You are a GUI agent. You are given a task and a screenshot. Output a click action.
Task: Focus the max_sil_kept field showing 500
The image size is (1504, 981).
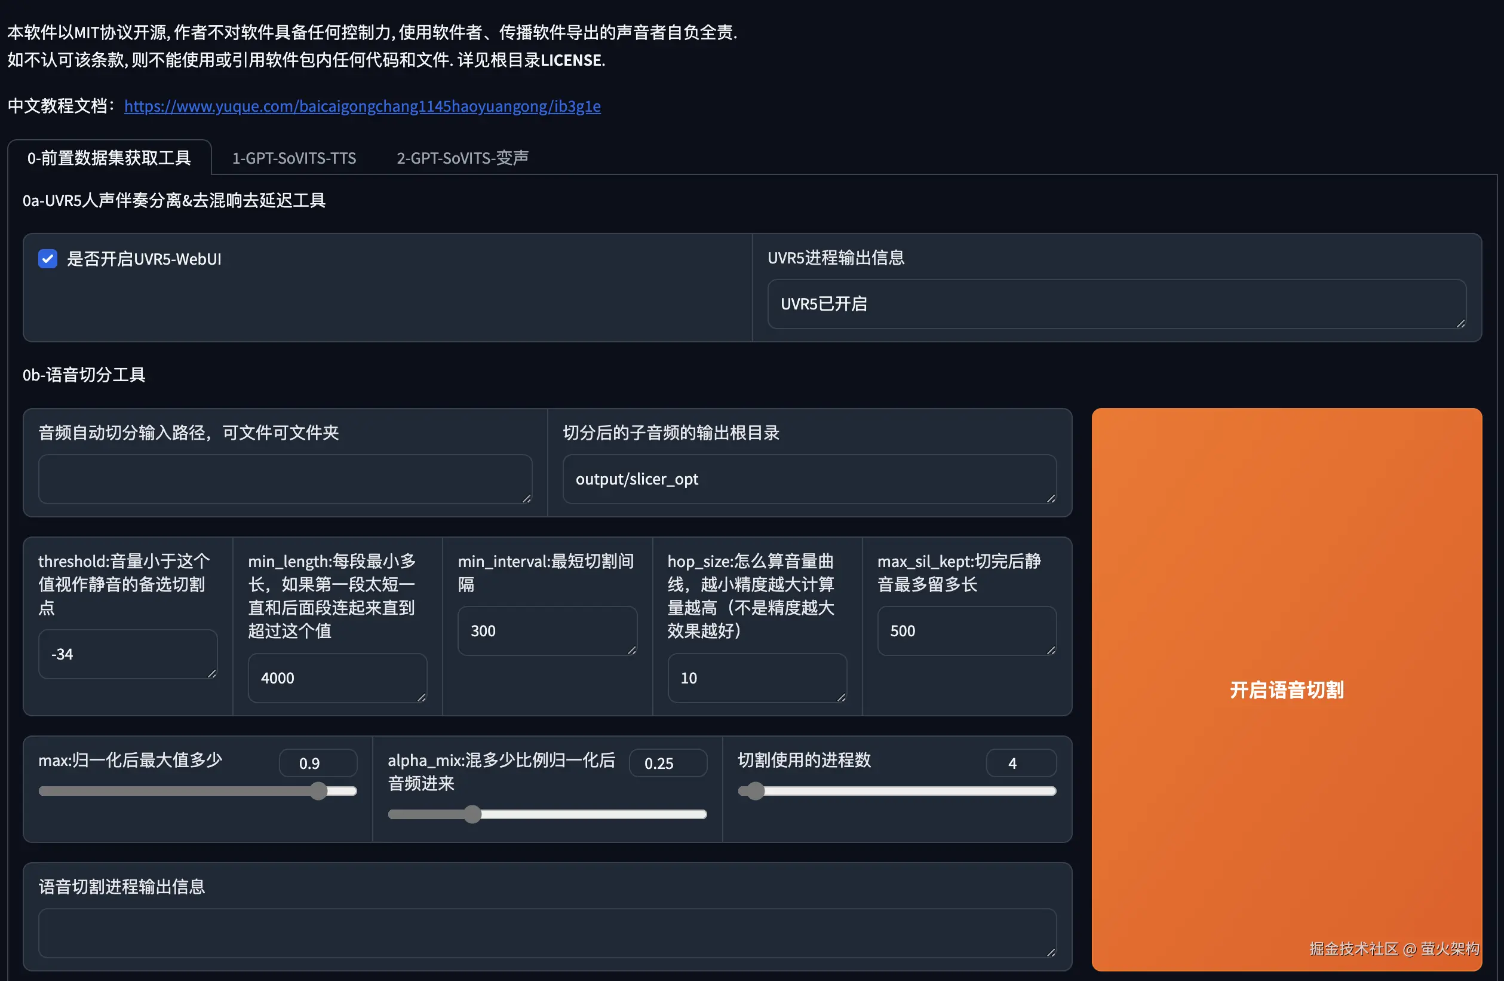[x=966, y=630]
